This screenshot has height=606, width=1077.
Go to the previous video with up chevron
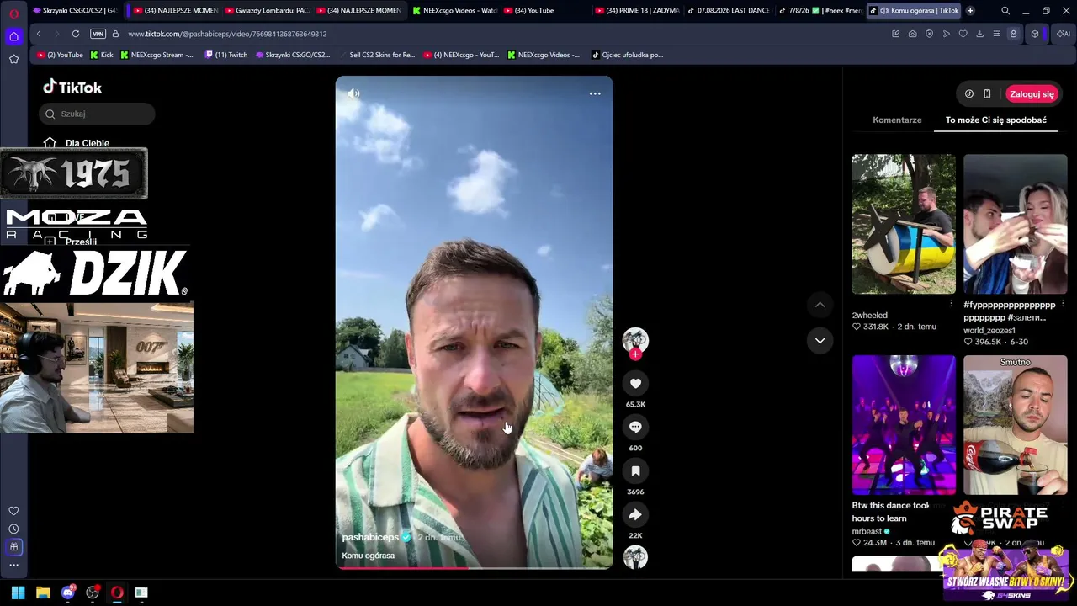[x=820, y=305]
